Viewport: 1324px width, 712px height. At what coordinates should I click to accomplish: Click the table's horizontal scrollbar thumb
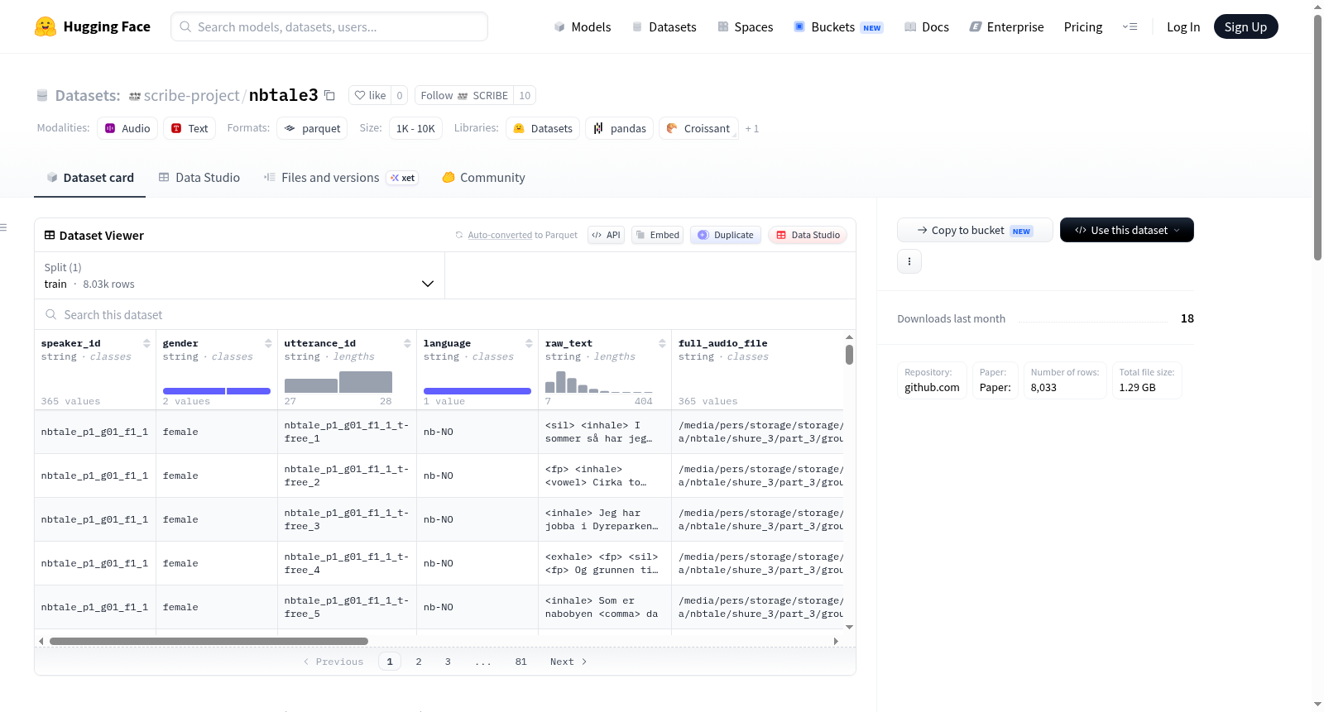209,641
